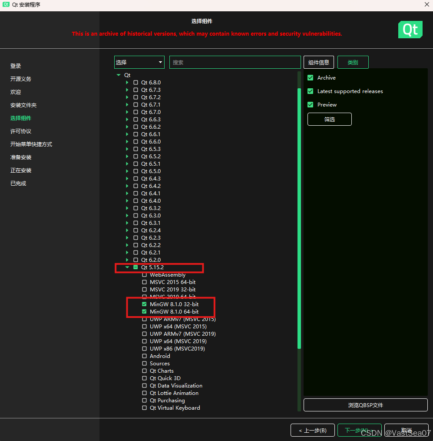Check Qt Data Visualization checkbox
The height and width of the screenshot is (441, 433).
coord(144,386)
